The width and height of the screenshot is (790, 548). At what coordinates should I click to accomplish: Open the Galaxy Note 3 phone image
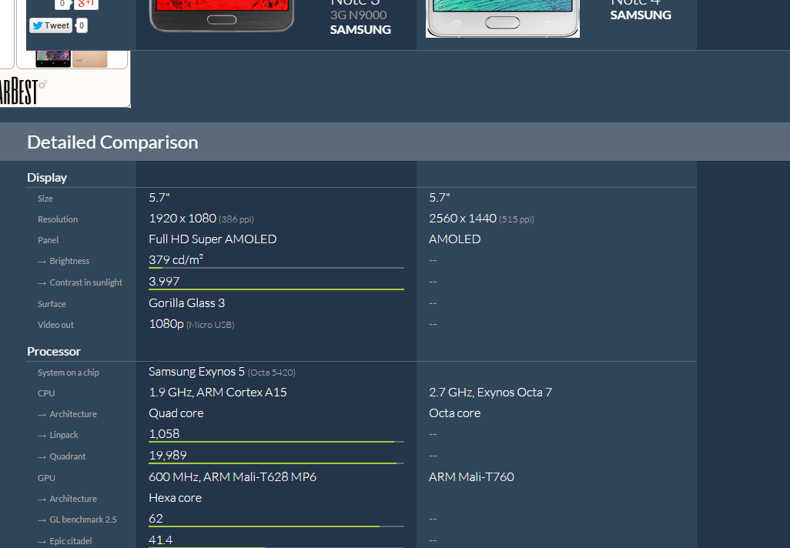click(222, 15)
